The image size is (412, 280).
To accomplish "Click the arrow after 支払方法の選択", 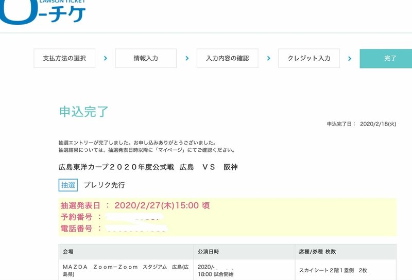I will pyautogui.click(x=106, y=58).
